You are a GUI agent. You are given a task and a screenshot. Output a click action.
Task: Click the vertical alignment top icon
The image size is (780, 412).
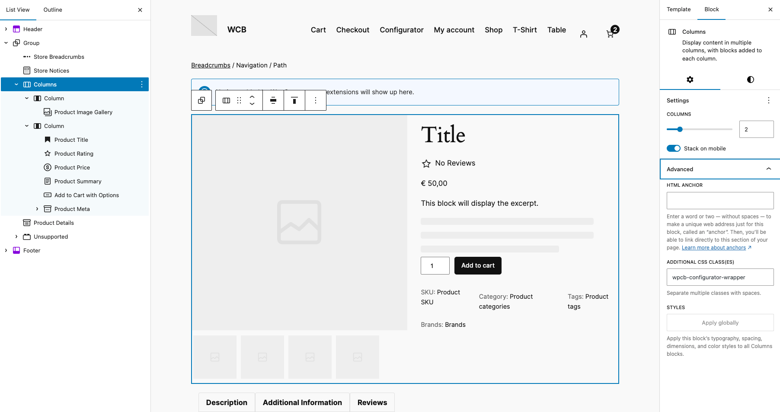[294, 100]
